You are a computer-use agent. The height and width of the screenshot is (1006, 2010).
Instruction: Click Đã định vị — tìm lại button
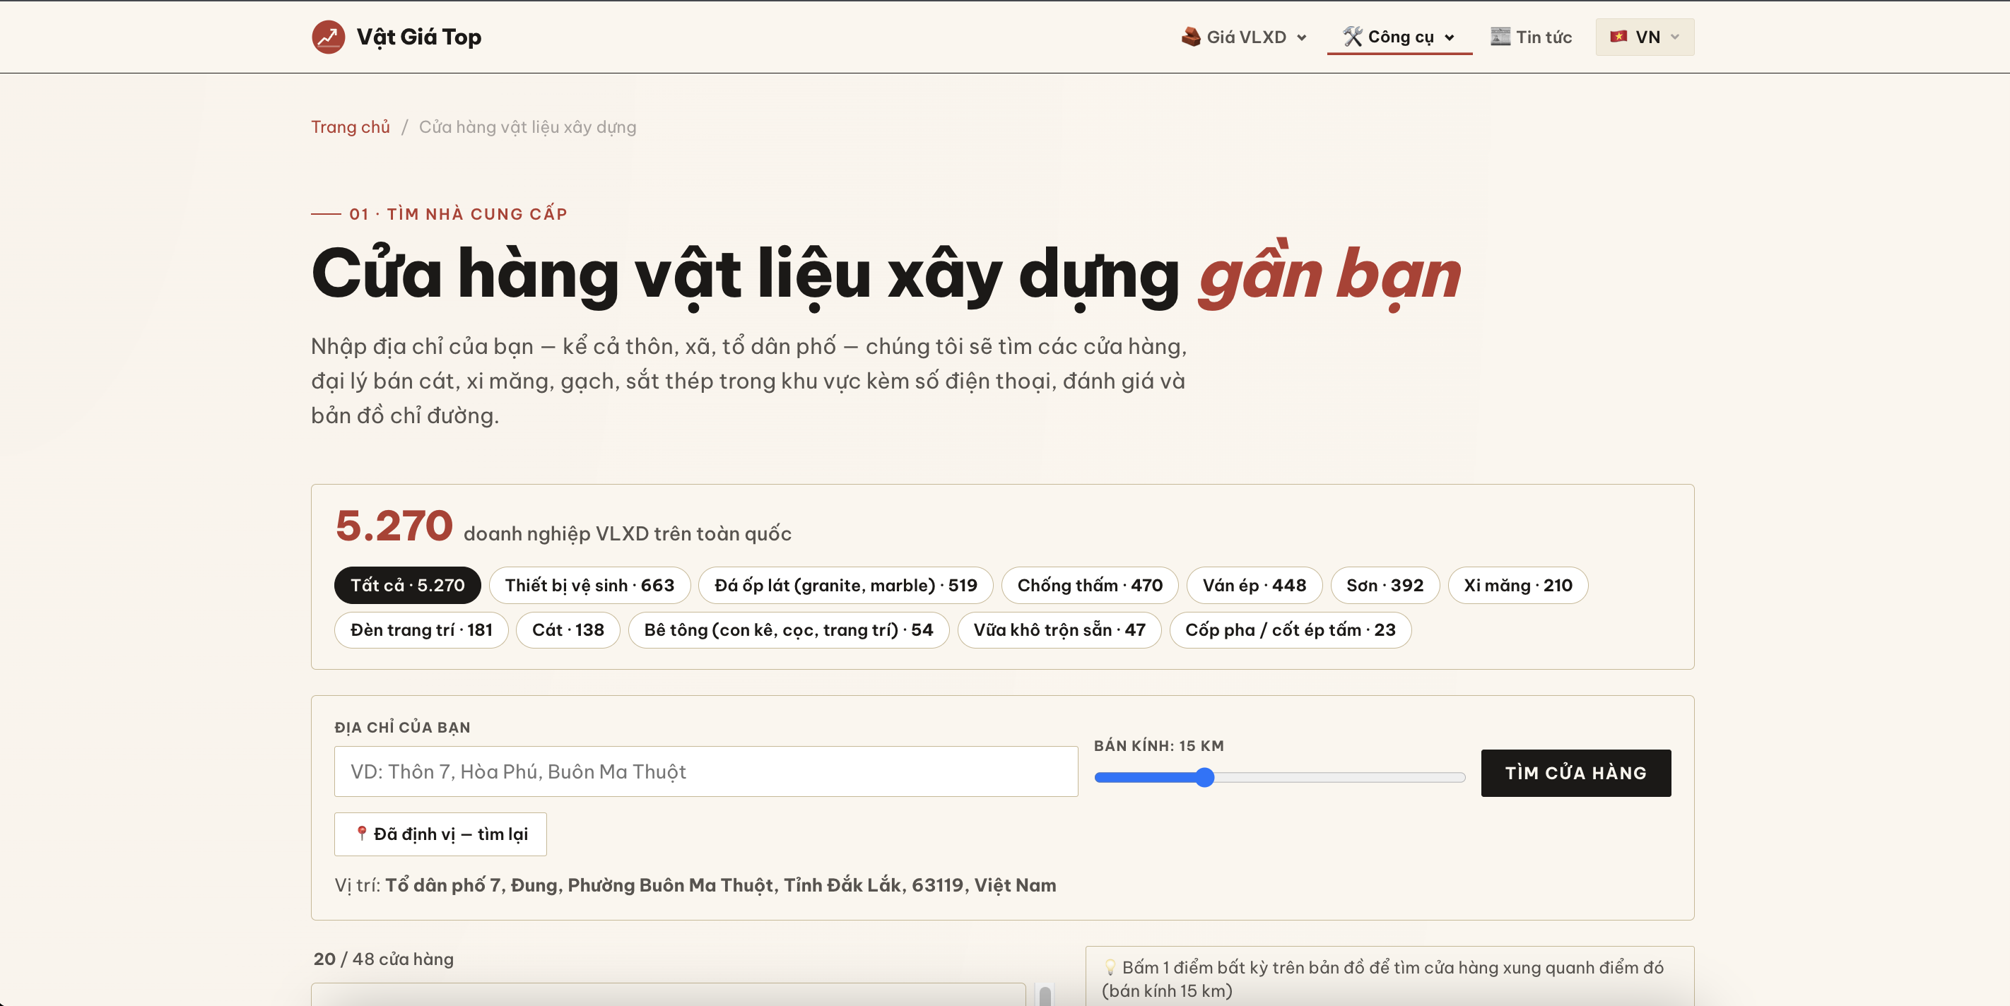click(x=440, y=834)
